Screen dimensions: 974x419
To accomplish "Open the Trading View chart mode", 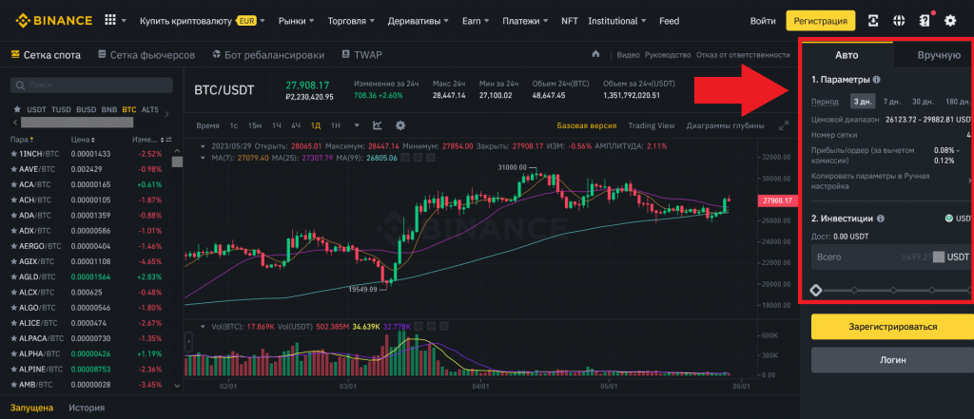I will click(x=651, y=125).
